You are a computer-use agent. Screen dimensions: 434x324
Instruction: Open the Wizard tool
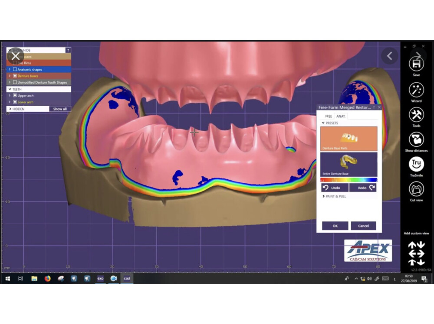[x=416, y=90]
